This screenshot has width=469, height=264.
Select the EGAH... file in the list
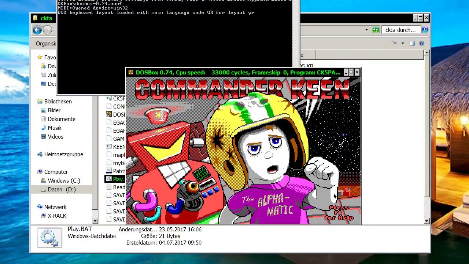click(115, 131)
